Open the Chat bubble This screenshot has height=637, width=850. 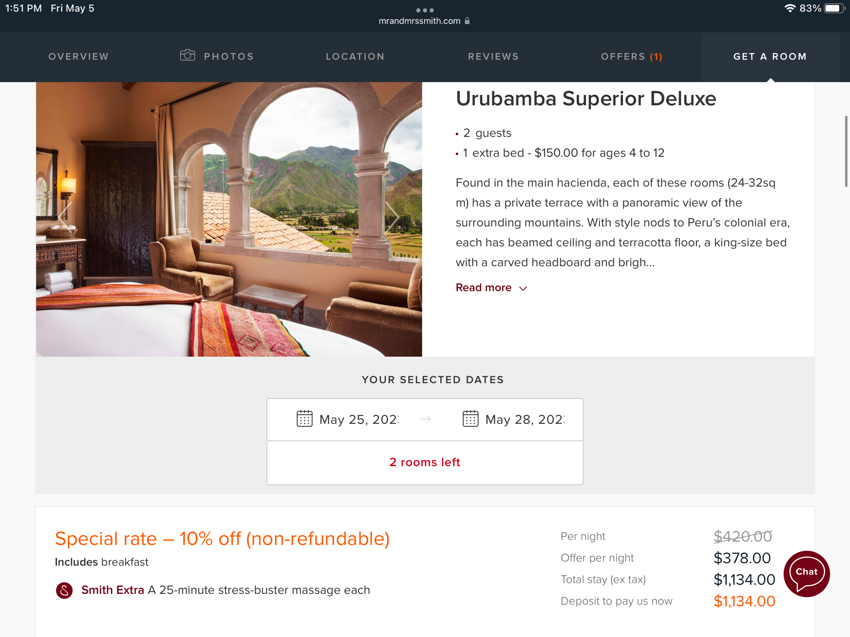tap(806, 574)
